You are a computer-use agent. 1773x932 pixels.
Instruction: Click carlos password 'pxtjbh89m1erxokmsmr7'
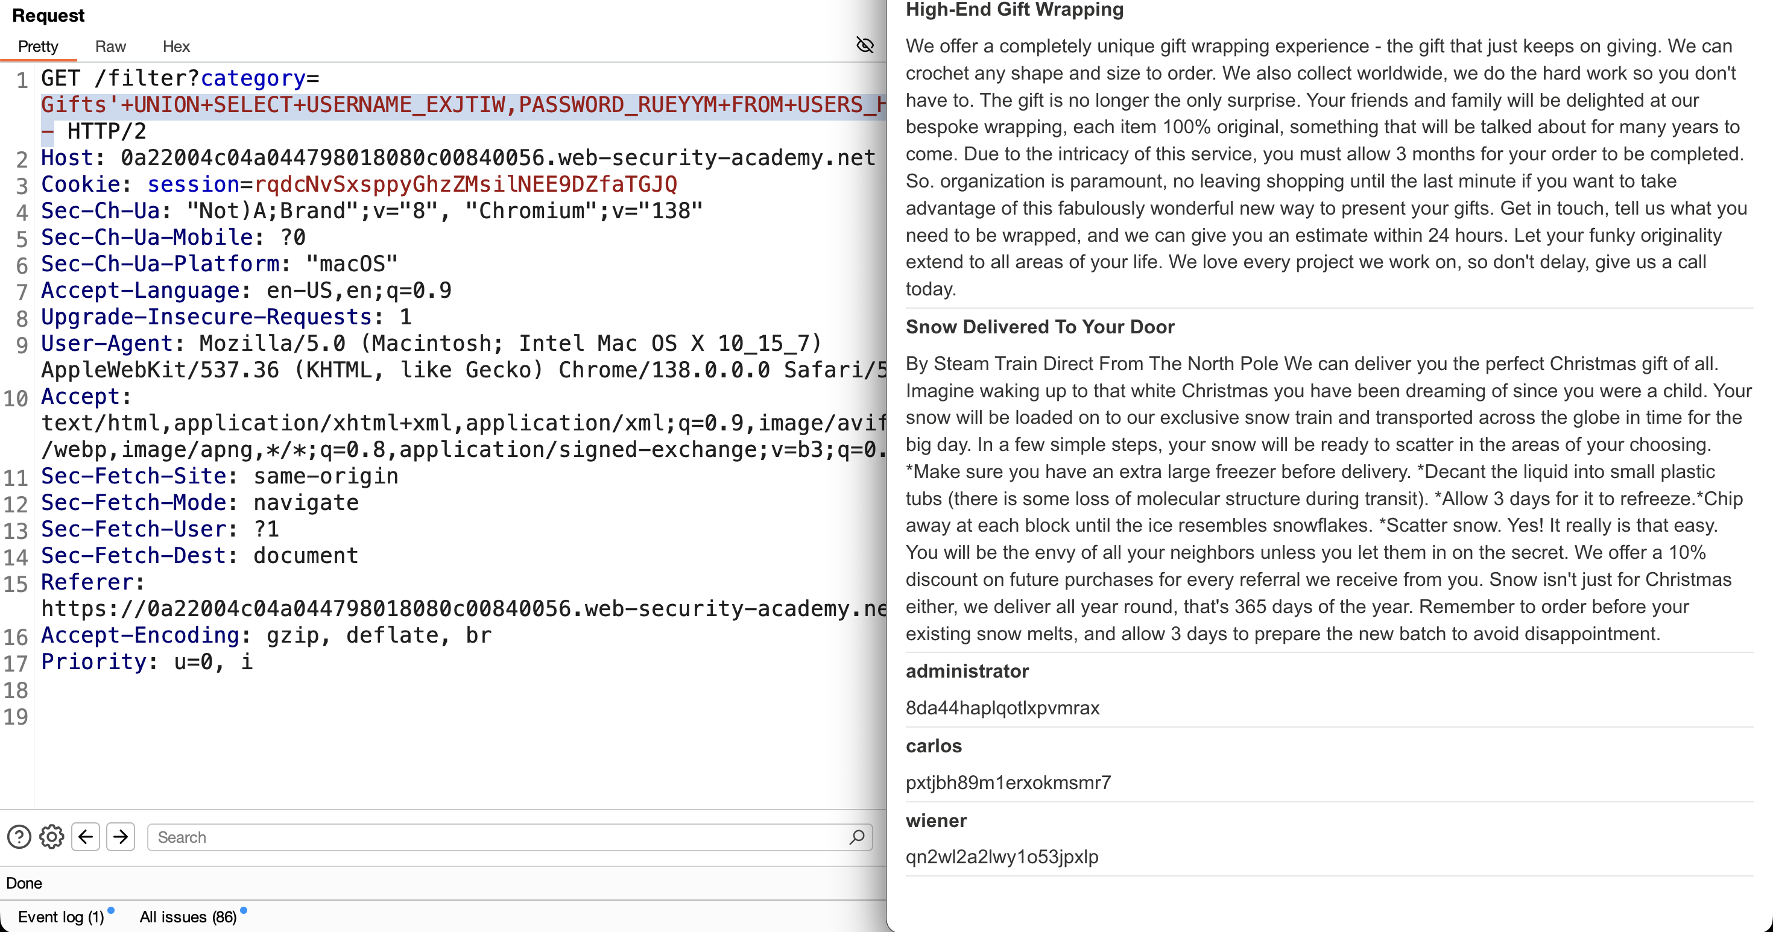tap(1008, 782)
